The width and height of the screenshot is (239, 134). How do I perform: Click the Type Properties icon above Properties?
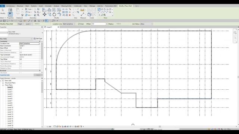pyautogui.click(x=10, y=10)
